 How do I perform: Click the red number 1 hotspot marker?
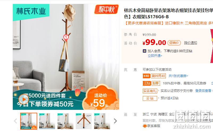point(66,37)
